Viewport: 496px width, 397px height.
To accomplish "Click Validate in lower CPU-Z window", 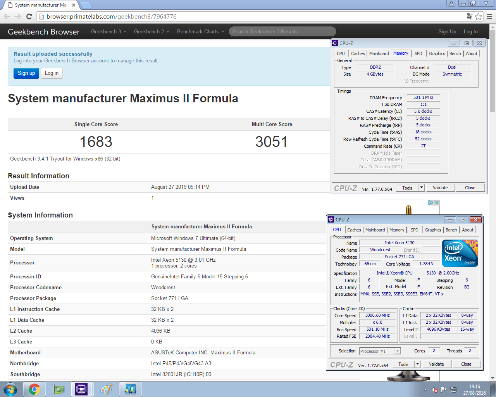I will point(436,364).
